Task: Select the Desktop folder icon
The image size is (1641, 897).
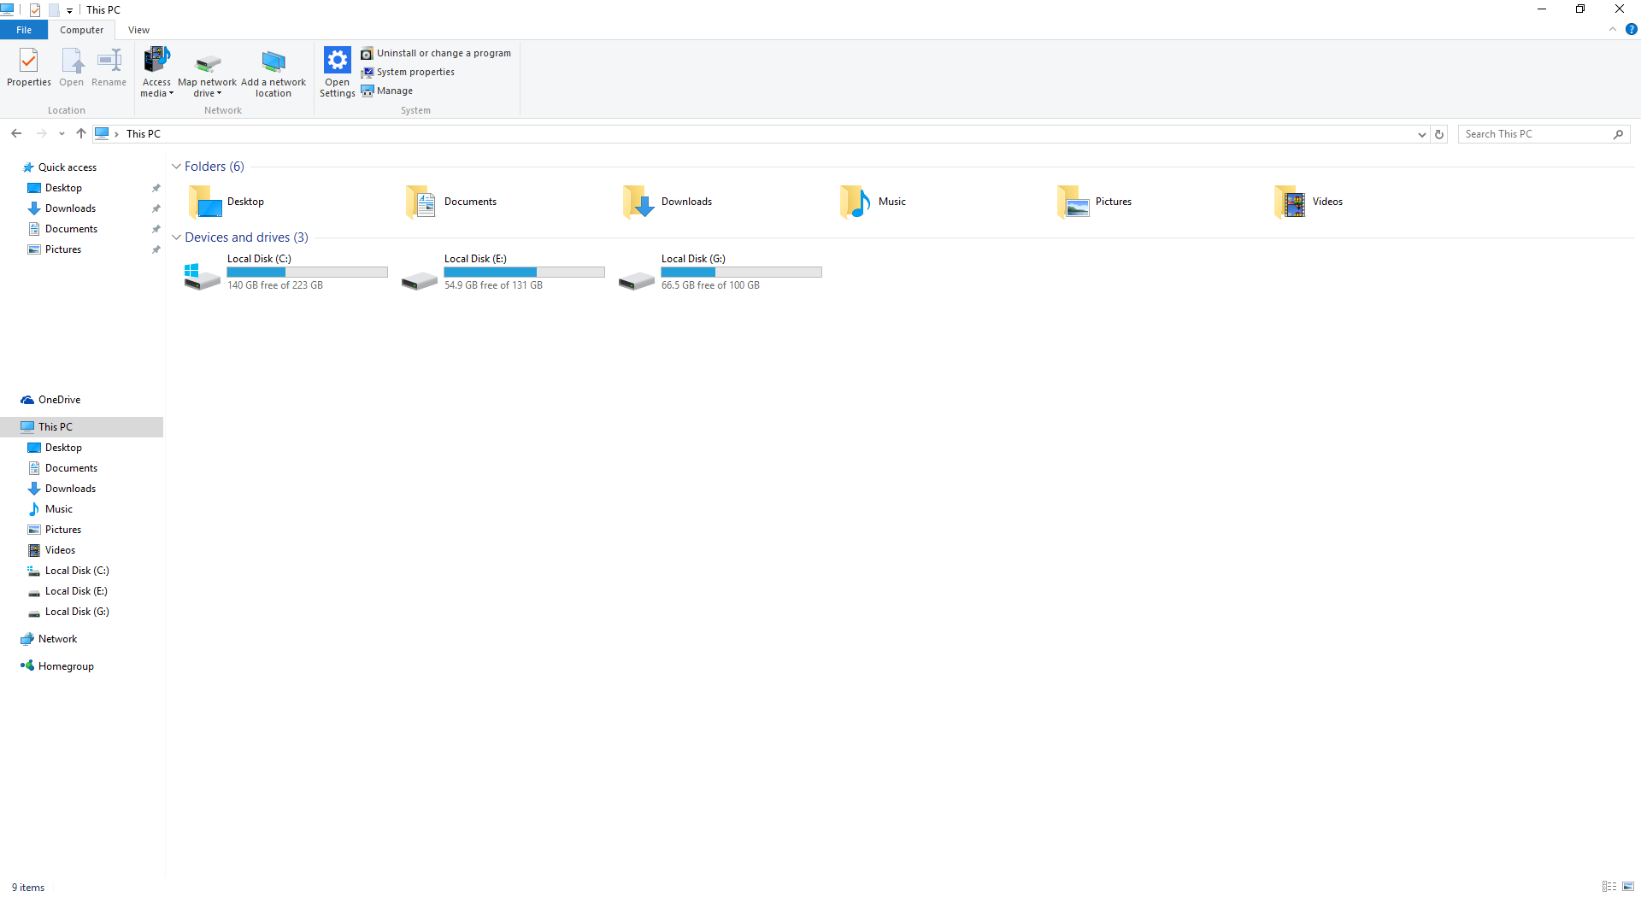Action: tap(205, 202)
